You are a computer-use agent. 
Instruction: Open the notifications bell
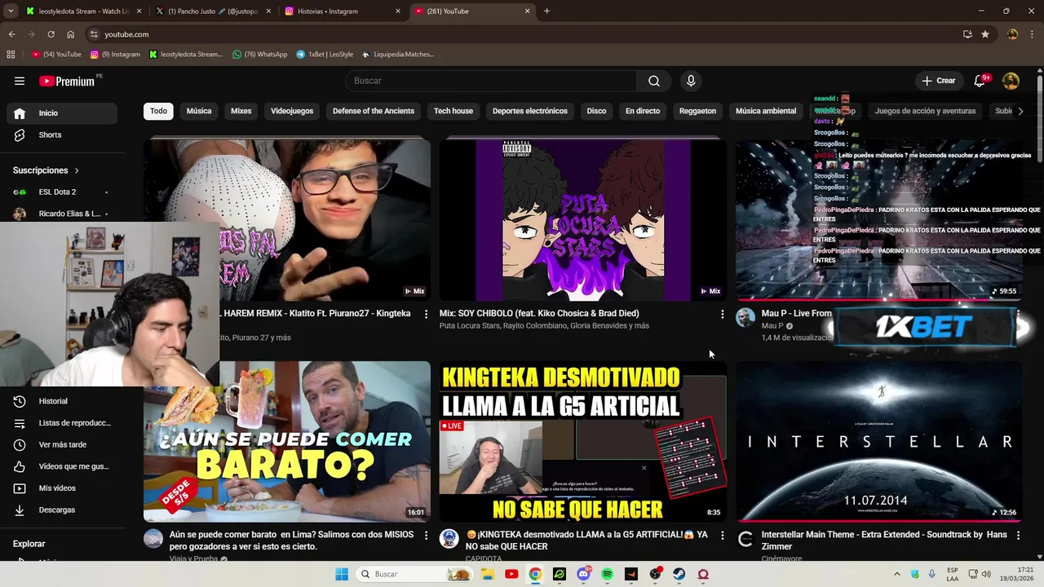coord(980,81)
